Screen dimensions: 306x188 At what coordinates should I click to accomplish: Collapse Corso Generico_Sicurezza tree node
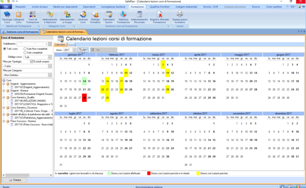pos(4,108)
